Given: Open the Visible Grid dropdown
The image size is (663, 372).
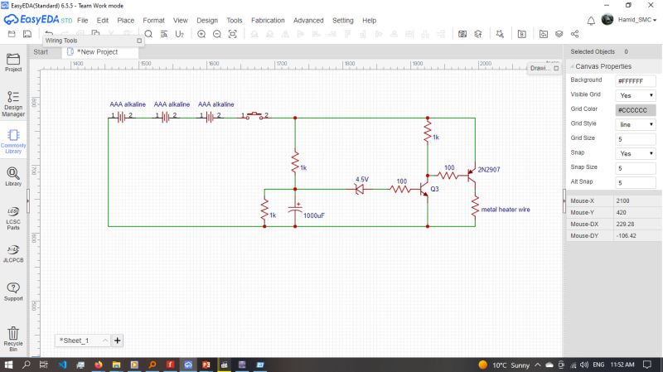Looking at the screenshot, I should pos(636,95).
